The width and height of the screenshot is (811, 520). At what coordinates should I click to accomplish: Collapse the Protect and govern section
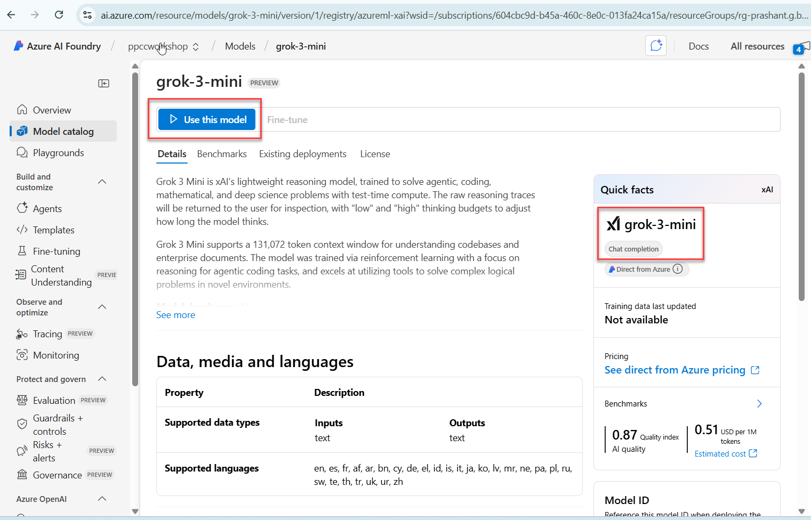tap(102, 379)
